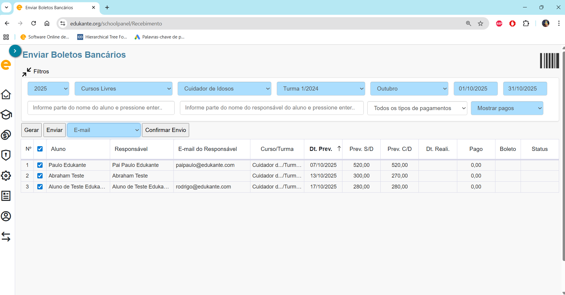
Task: Open the graduation cap academic icon
Action: point(6,115)
